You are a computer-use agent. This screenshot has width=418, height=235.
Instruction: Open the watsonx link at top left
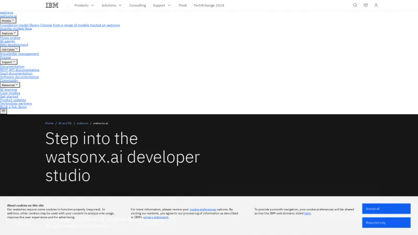coord(7,13)
